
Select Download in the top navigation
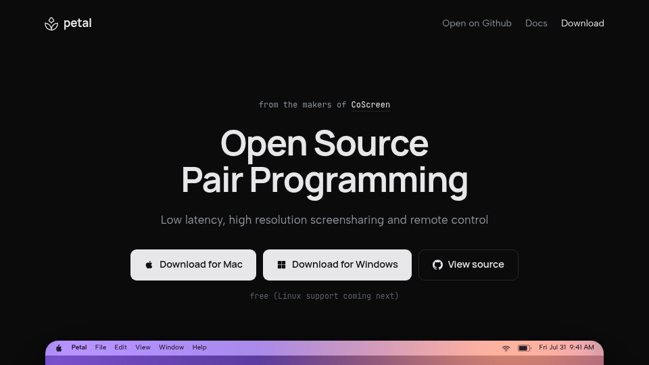582,23
